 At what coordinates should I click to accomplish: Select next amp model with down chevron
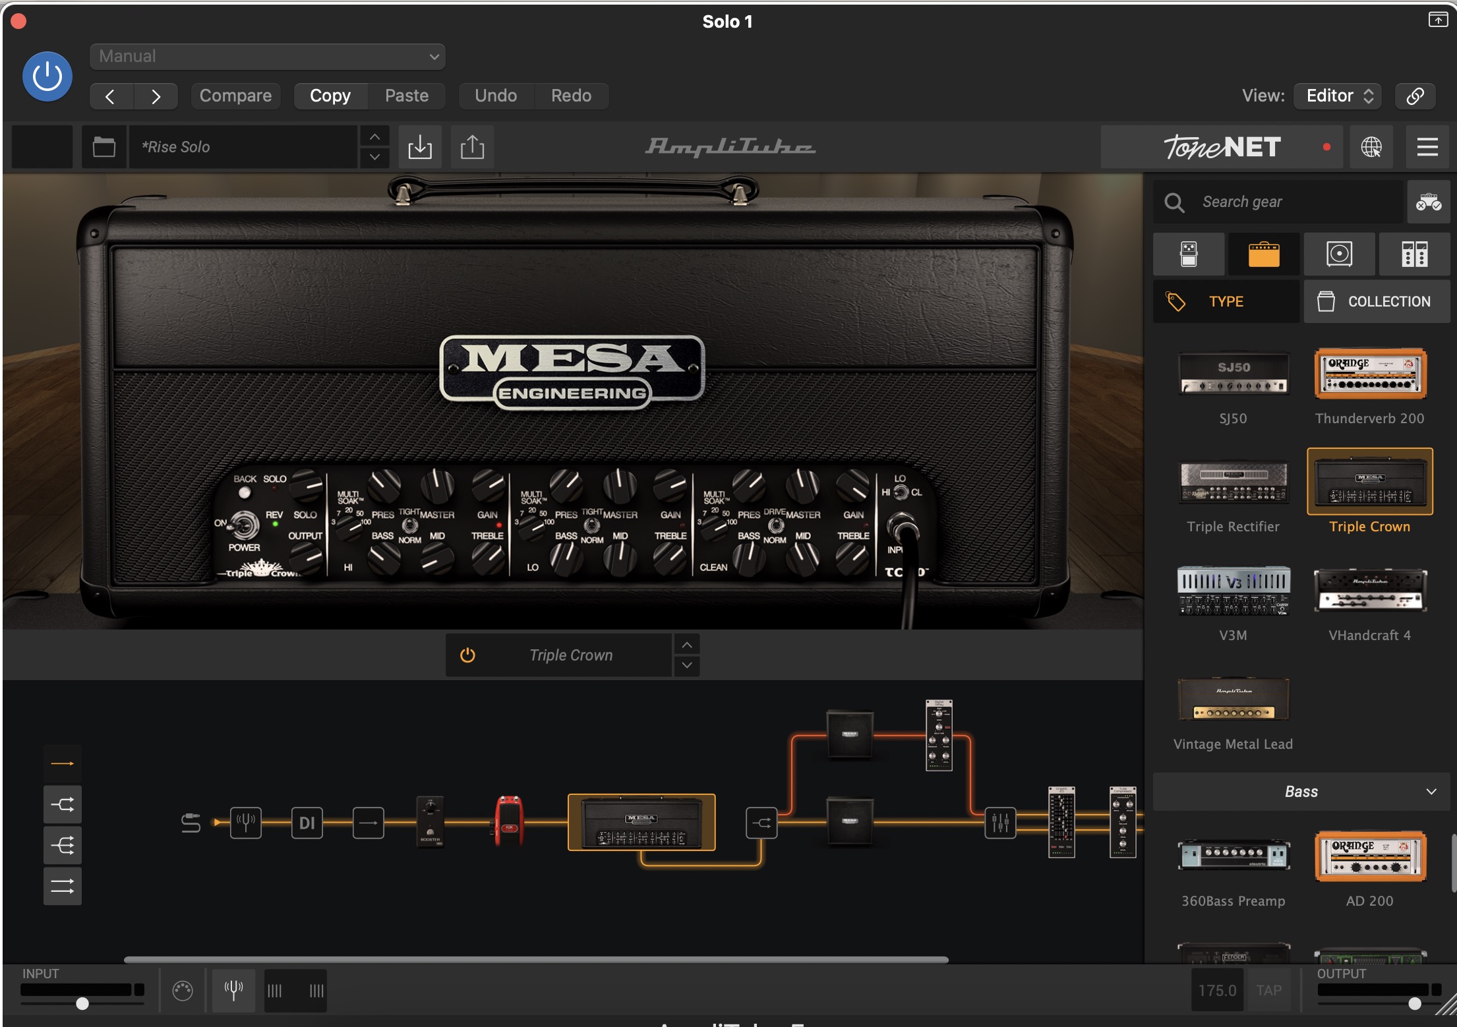687,666
